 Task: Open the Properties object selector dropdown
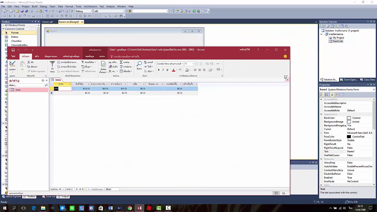(x=374, y=90)
